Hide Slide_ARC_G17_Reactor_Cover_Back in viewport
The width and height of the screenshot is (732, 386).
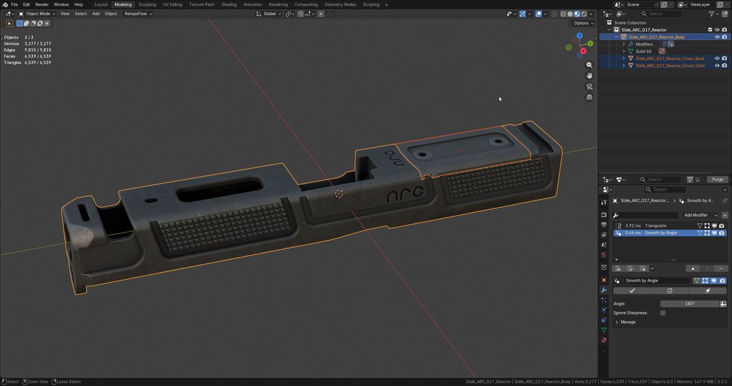click(x=717, y=58)
